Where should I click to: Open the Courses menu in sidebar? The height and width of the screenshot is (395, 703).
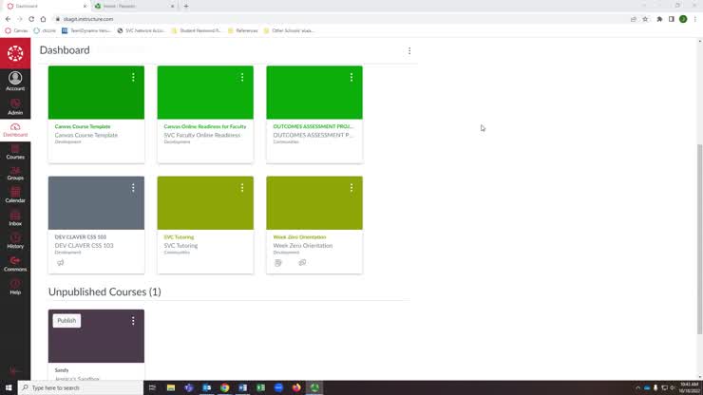pyautogui.click(x=15, y=153)
